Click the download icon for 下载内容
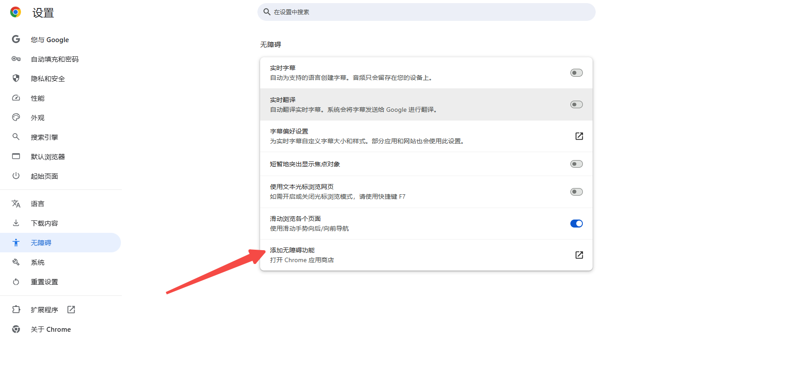This screenshot has height=377, width=798. pyautogui.click(x=16, y=223)
